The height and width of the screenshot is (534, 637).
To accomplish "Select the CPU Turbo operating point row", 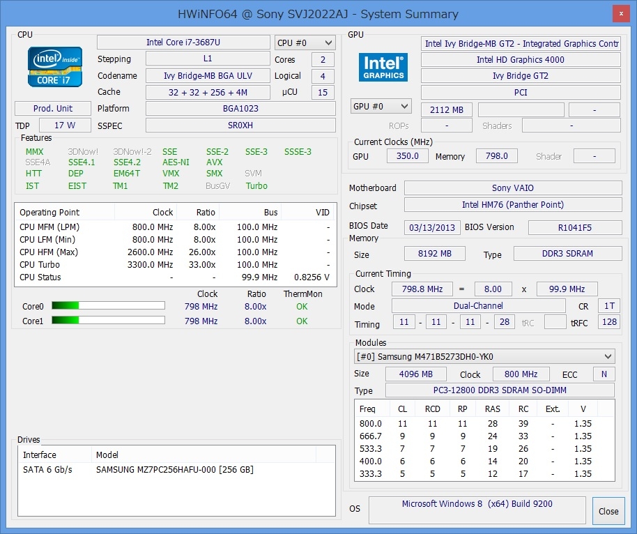I will (176, 265).
